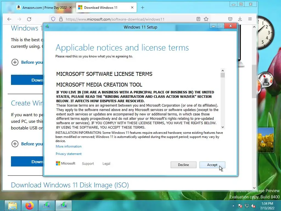Viewport: 281px width, 211px height.
Task: Open the Firefox application menu
Action: [250, 19]
